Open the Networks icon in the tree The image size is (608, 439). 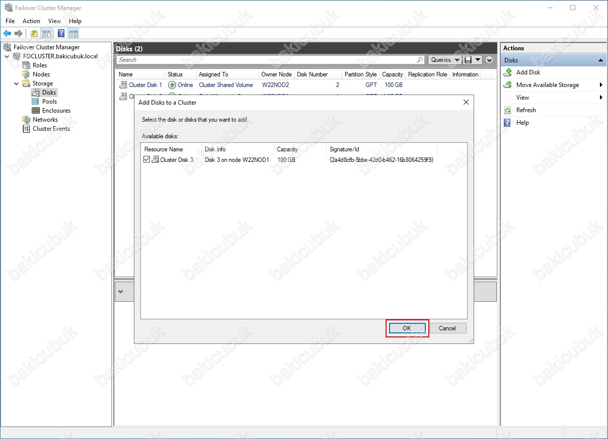point(26,120)
